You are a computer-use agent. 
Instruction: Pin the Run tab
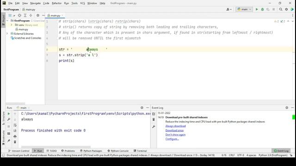point(9,141)
